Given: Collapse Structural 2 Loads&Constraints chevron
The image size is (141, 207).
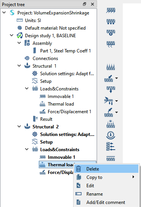Looking at the screenshot, I should [27, 149].
